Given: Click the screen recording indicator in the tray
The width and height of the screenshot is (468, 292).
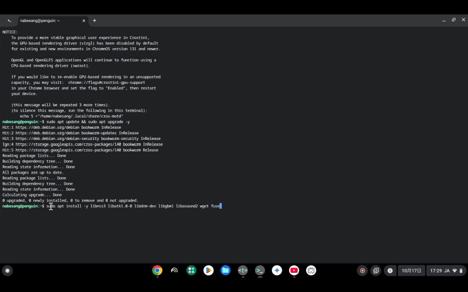Looking at the screenshot, I should tap(363, 270).
